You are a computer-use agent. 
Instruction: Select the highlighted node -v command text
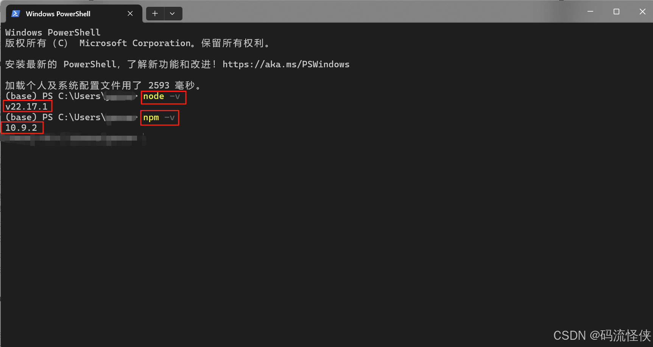163,97
